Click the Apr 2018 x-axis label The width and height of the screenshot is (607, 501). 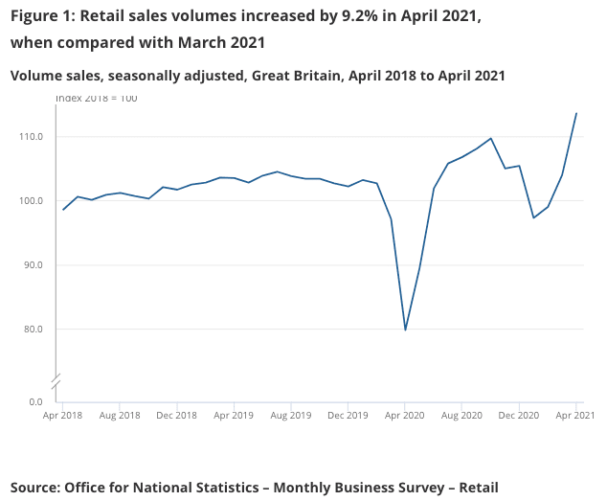click(63, 416)
